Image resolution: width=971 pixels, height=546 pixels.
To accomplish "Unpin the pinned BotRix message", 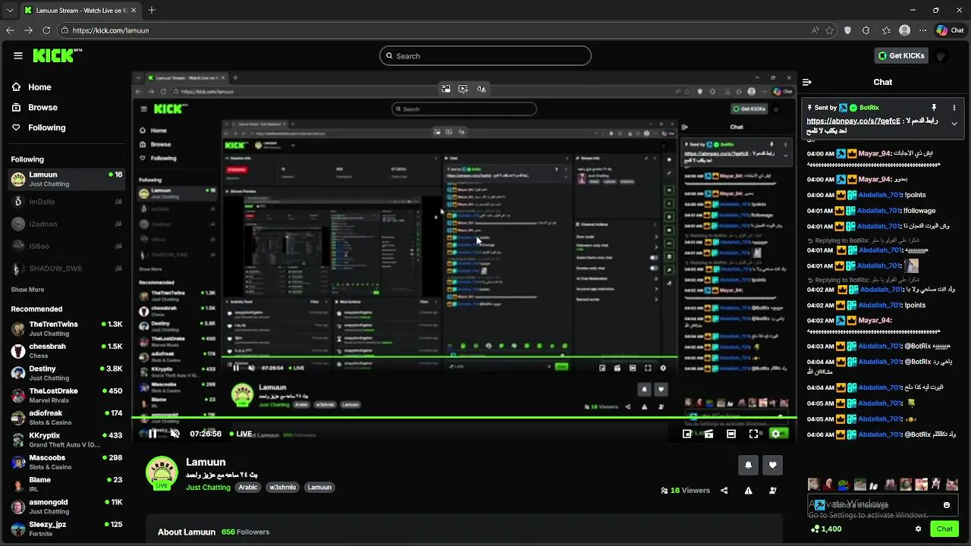I will pos(934,108).
